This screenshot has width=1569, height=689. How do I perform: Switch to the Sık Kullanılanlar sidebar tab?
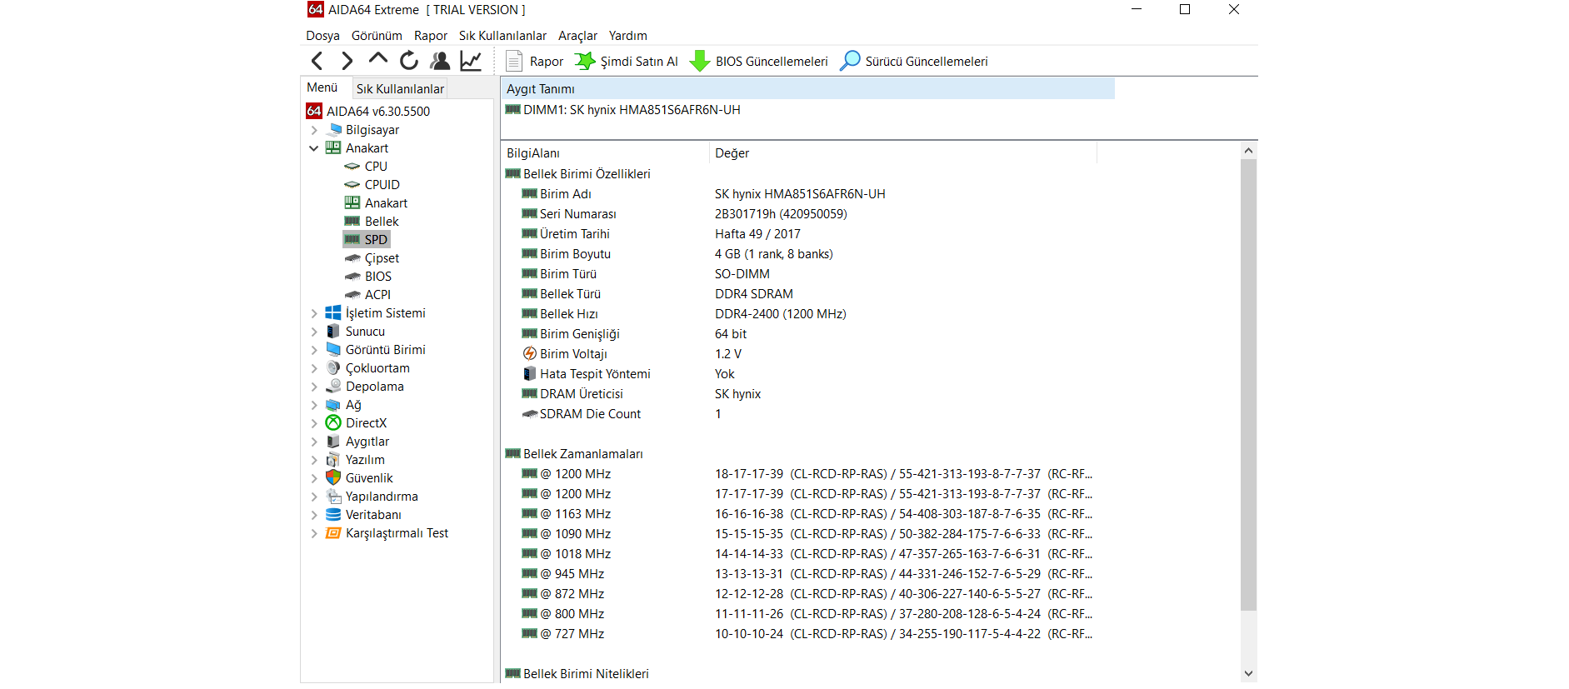400,88
